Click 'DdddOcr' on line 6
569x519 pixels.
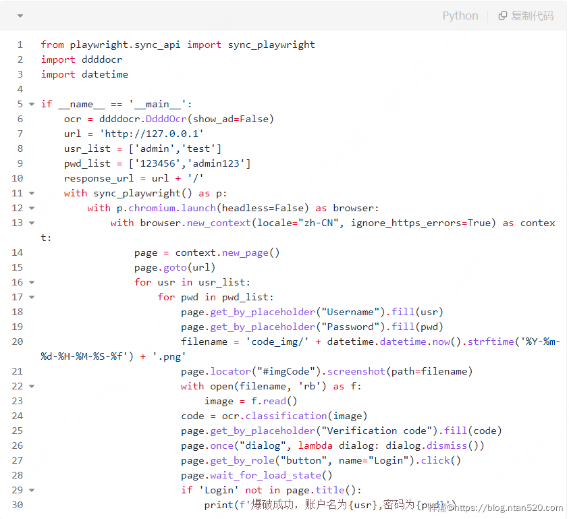click(166, 119)
